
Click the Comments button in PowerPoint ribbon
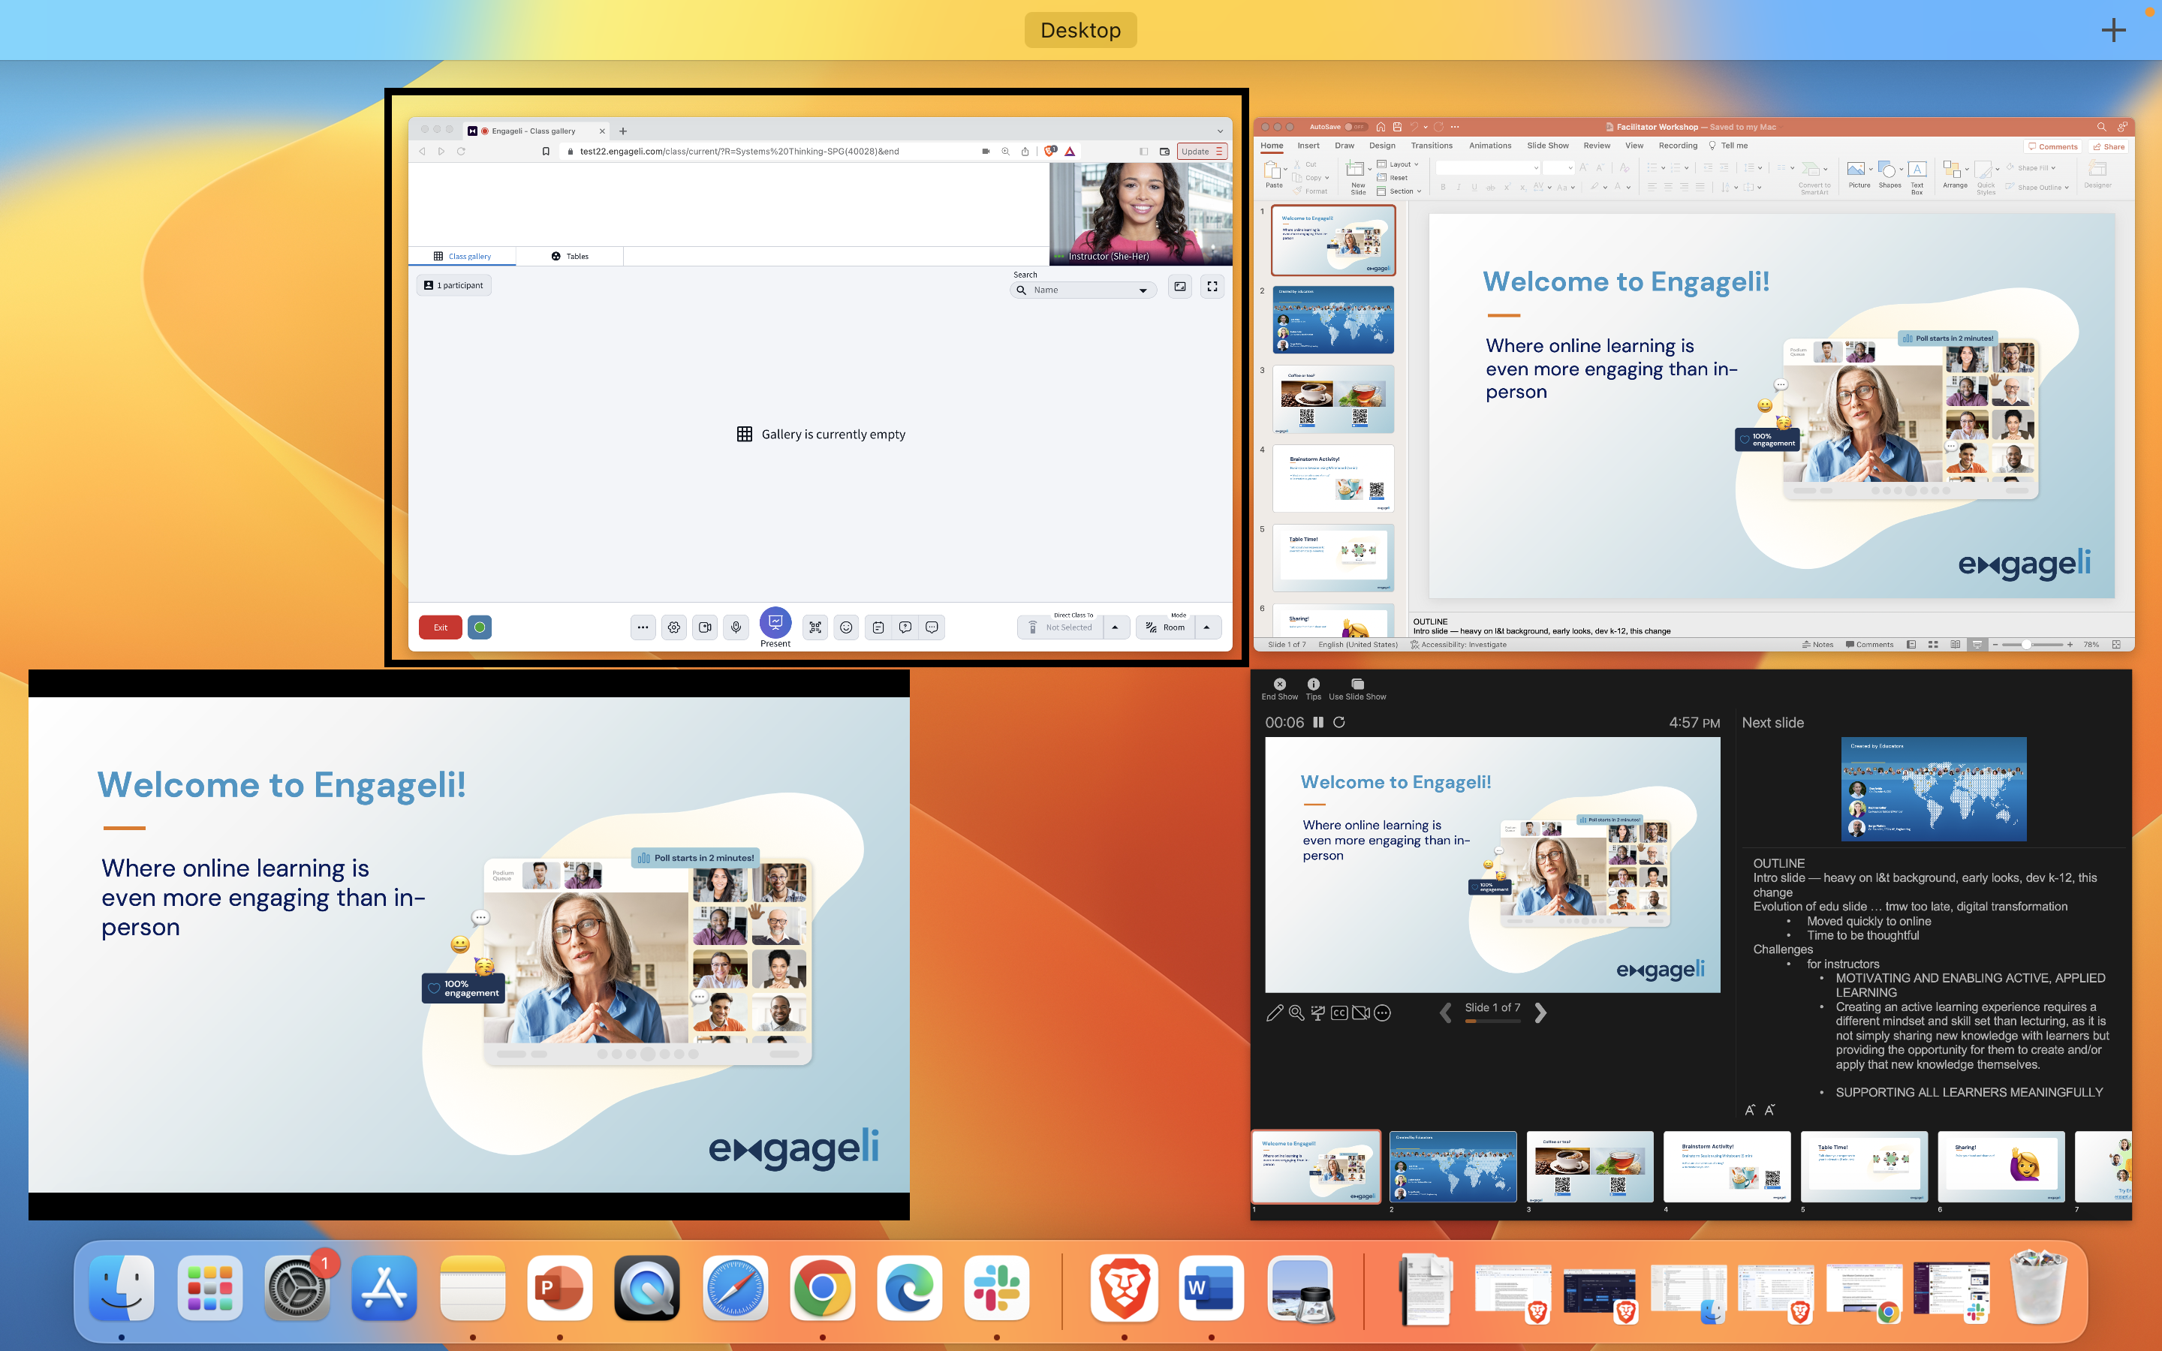coord(2052,146)
